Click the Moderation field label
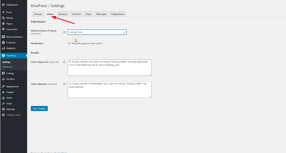Viewport: 286px width, 153px height. pos(37,43)
